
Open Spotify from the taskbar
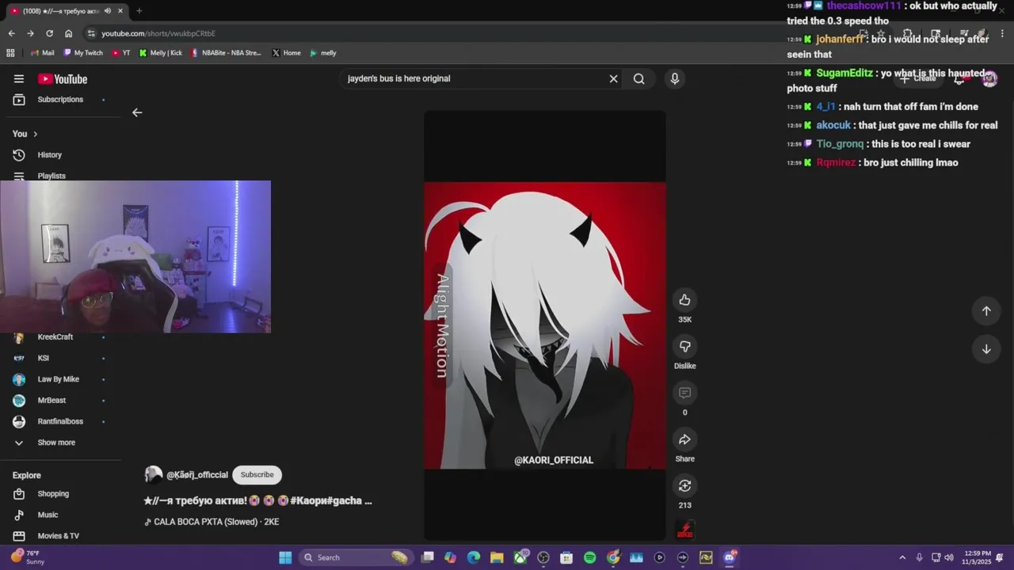(589, 557)
